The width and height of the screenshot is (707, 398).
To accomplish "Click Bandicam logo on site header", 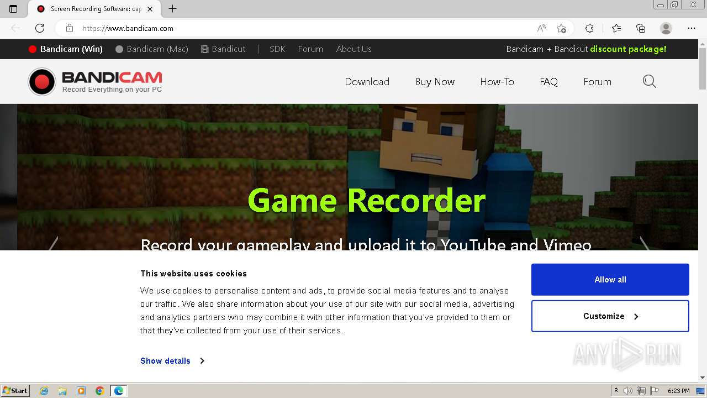I will pos(95,82).
